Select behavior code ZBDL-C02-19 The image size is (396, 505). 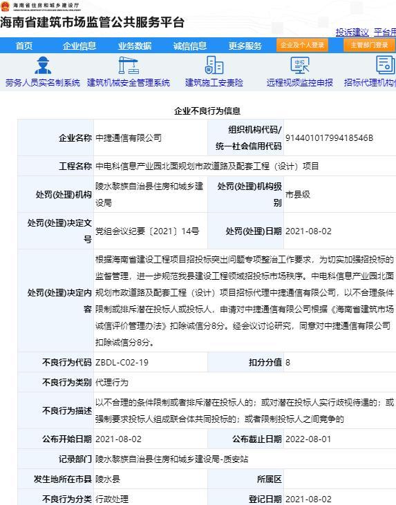tap(122, 363)
